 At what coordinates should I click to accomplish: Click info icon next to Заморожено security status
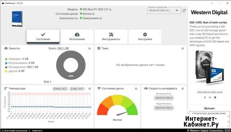pyautogui.click(x=101, y=18)
